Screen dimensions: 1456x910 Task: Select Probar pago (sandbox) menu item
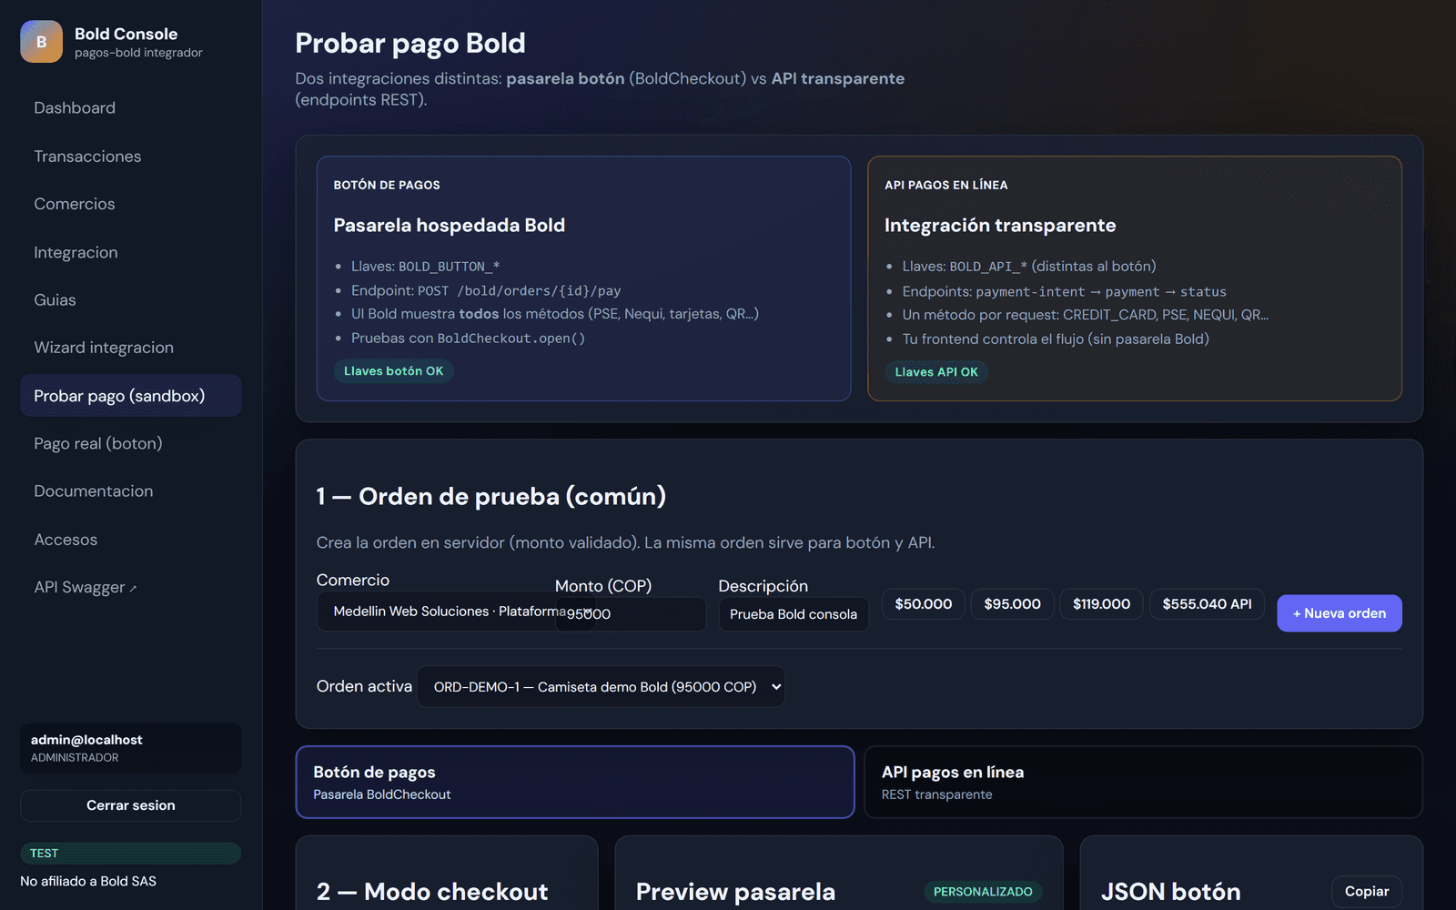pyautogui.click(x=130, y=396)
